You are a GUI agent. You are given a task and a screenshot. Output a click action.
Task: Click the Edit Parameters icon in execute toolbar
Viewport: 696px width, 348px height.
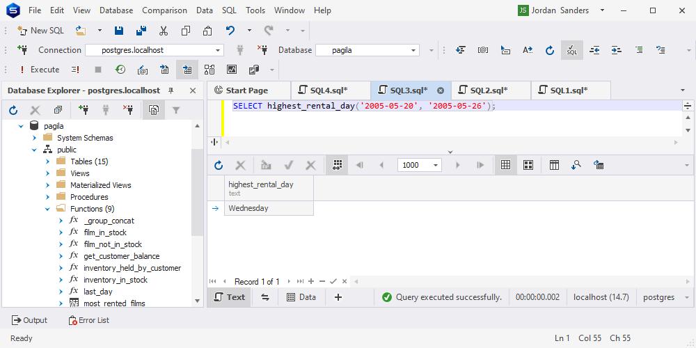(x=143, y=70)
